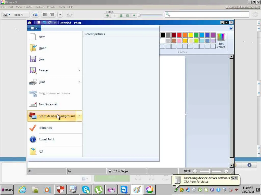Open Picasa Import dropdown button

[x=16, y=15]
